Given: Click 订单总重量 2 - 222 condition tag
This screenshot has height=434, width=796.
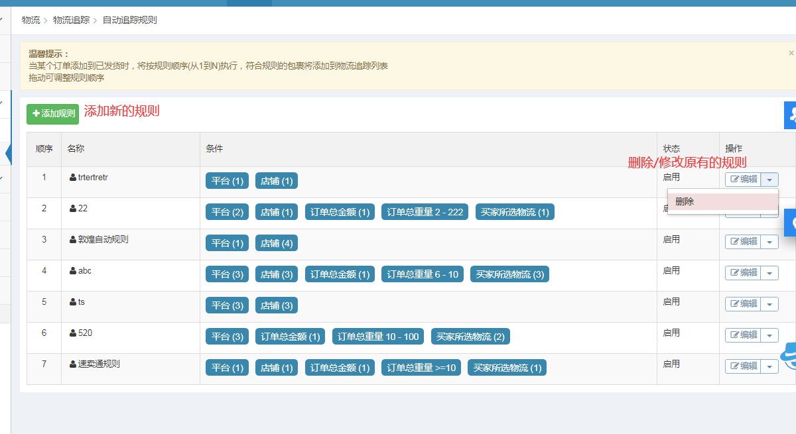Looking at the screenshot, I should coord(425,212).
